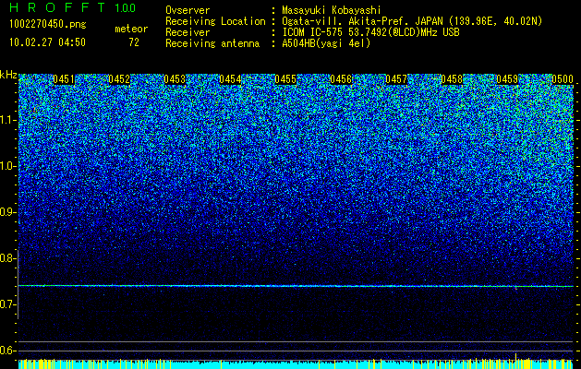This screenshot has height=369, width=581.
Task: Click the 'meteor' label
Action: point(131,29)
